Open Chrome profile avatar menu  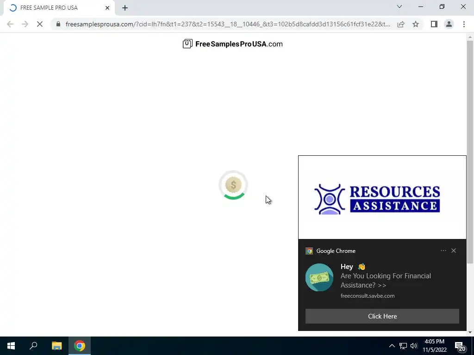pos(449,24)
